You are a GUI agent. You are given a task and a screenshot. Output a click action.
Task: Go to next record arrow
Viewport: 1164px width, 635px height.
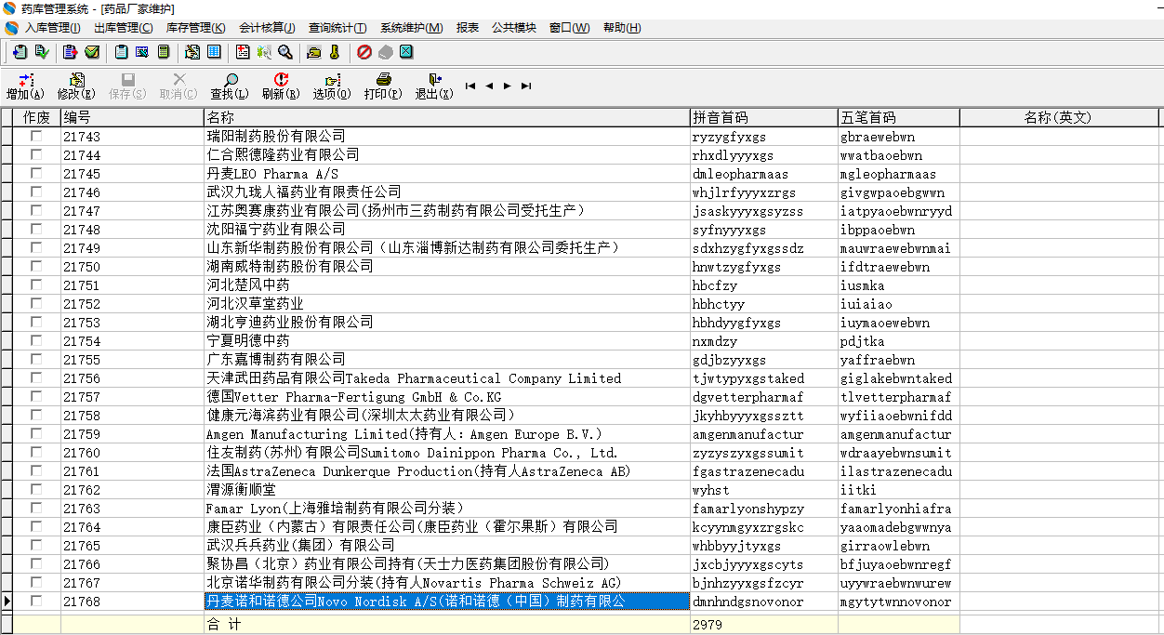(508, 86)
